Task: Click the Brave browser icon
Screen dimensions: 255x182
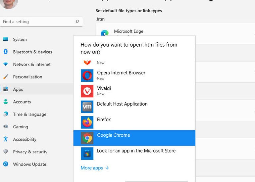Action: coord(87,63)
